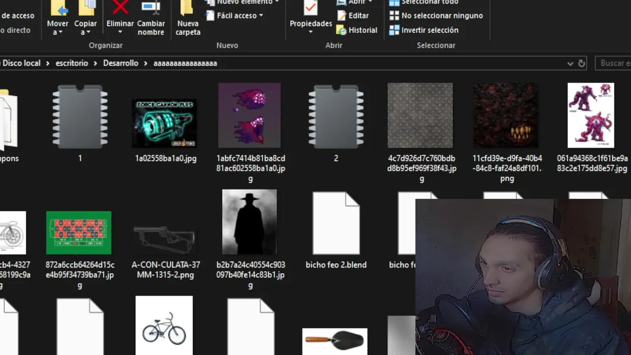This screenshot has height=355, width=631.
Task: Click the file name bicho feo 2.blend
Action: pyautogui.click(x=336, y=265)
